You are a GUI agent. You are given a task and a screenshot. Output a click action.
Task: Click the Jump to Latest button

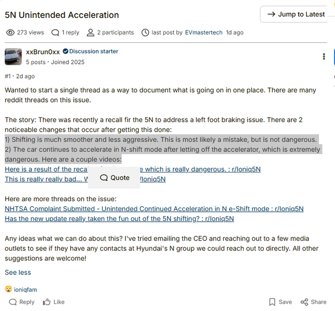click(296, 14)
